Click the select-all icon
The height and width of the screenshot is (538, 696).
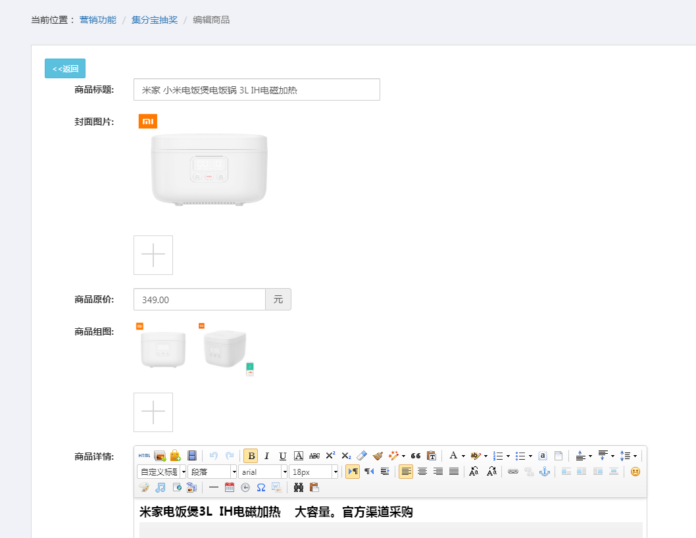point(543,456)
